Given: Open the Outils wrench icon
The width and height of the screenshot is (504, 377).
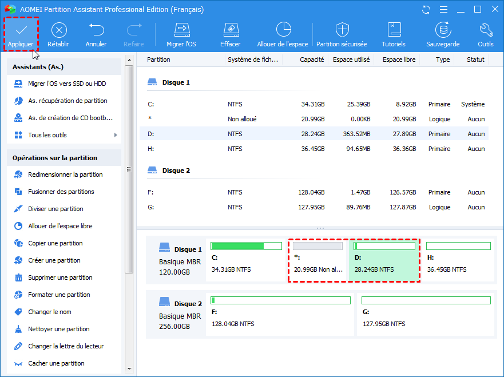Looking at the screenshot, I should (486, 30).
